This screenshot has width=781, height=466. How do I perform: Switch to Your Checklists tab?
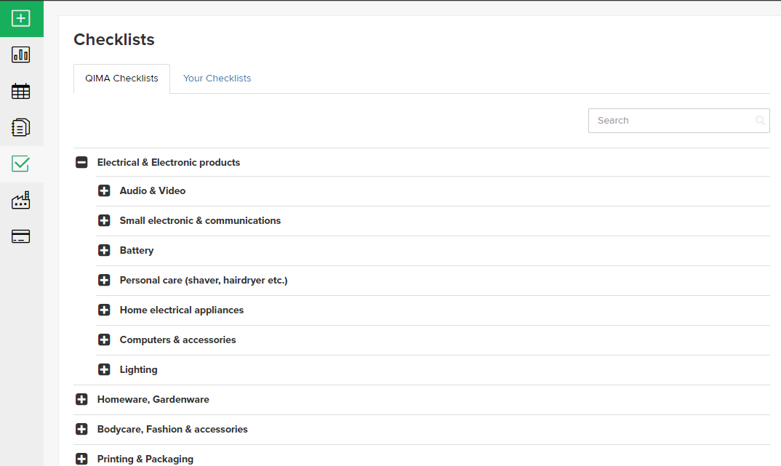[x=217, y=79]
